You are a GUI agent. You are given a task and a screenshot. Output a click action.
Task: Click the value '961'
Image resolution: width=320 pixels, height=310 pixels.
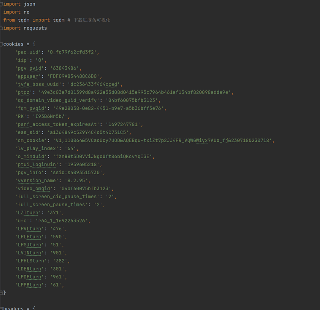57,277
